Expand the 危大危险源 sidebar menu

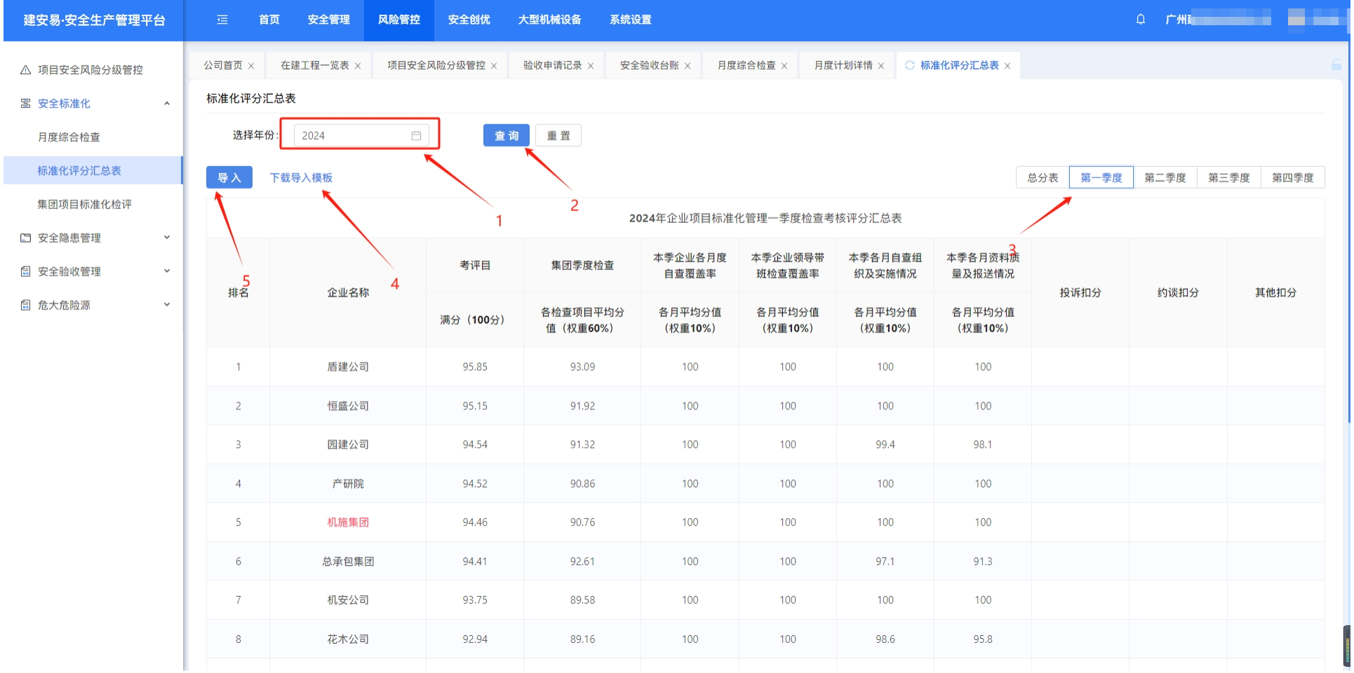[x=167, y=305]
